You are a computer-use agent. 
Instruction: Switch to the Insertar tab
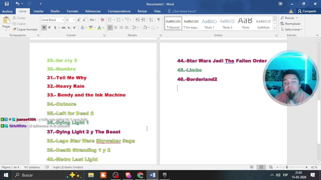tap(38, 11)
